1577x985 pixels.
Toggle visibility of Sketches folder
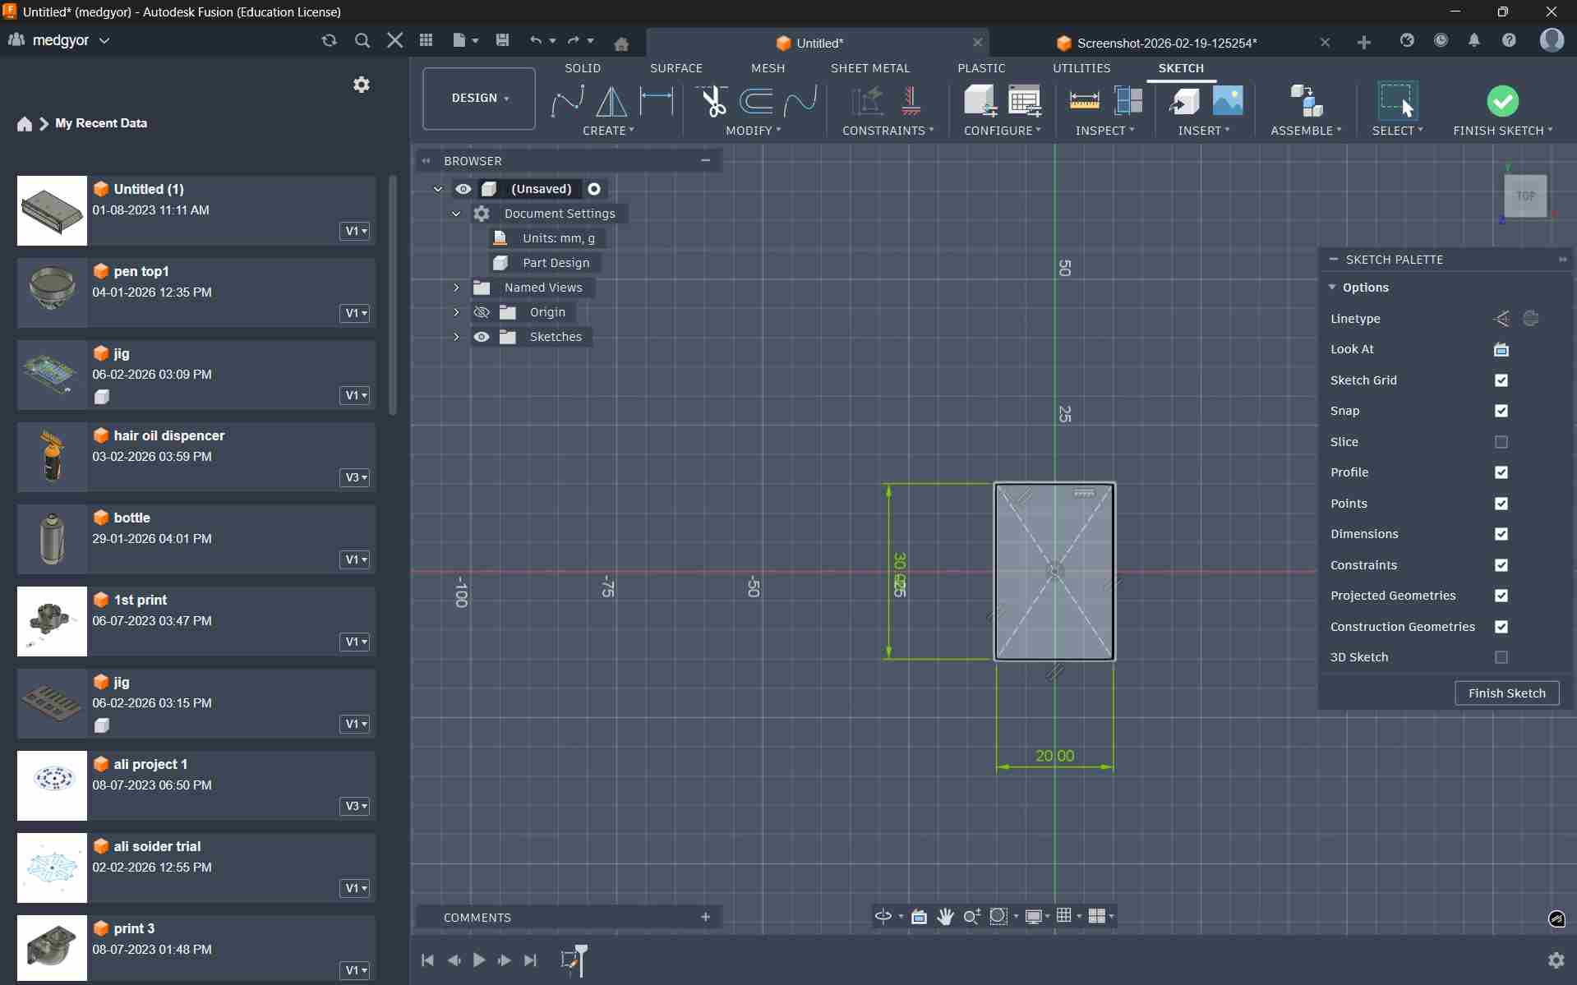tap(482, 337)
